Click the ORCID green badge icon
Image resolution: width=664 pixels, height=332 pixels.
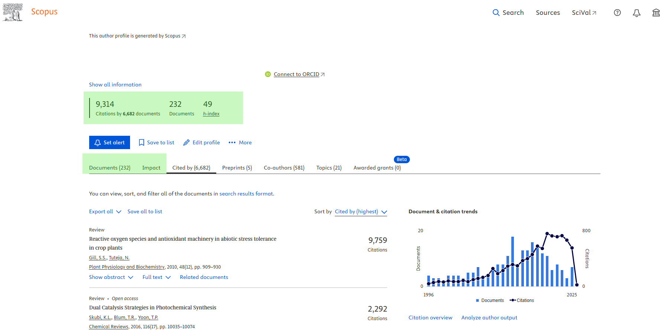click(x=268, y=74)
